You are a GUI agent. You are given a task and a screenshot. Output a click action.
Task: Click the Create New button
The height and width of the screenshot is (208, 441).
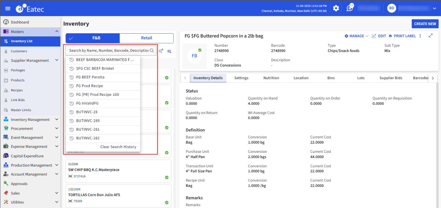[x=425, y=24]
